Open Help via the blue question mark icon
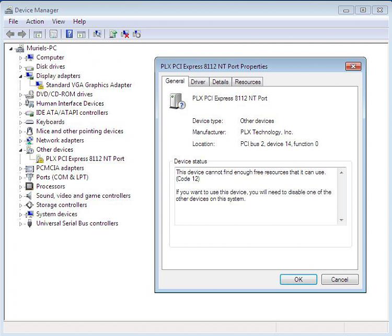 pyautogui.click(x=69, y=34)
